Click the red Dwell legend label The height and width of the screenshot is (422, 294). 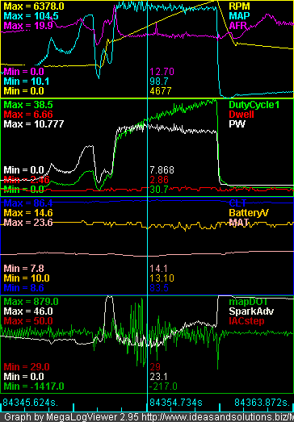coord(241,115)
